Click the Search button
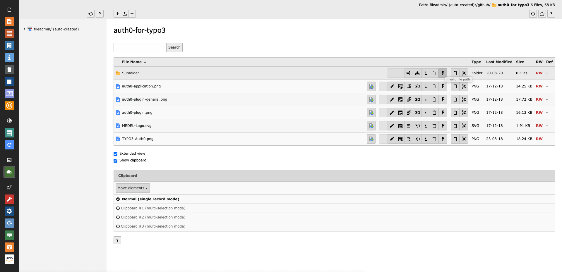Screen dimensions: 562x272 174,47
